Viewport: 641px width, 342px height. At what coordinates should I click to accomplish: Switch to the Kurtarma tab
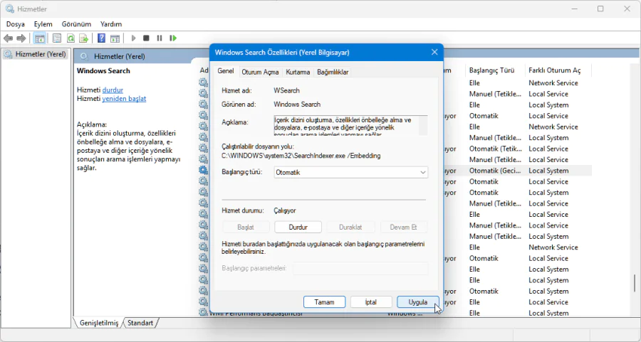coord(298,72)
